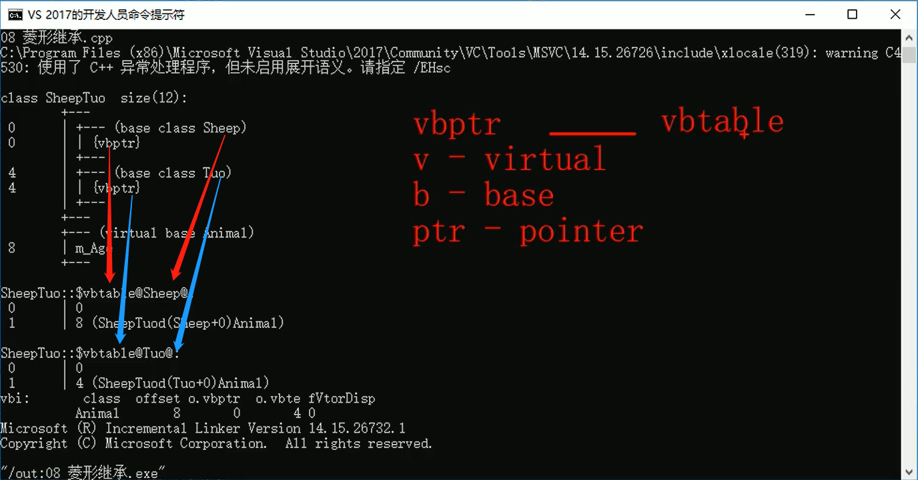
Task: Click the 'SheepTuo::$vbtable@Tuo@' line
Action: 90,353
